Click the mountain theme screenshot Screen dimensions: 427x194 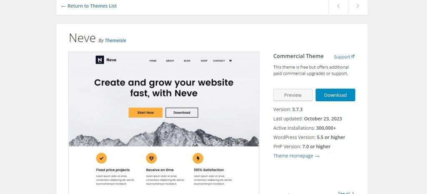point(163,123)
